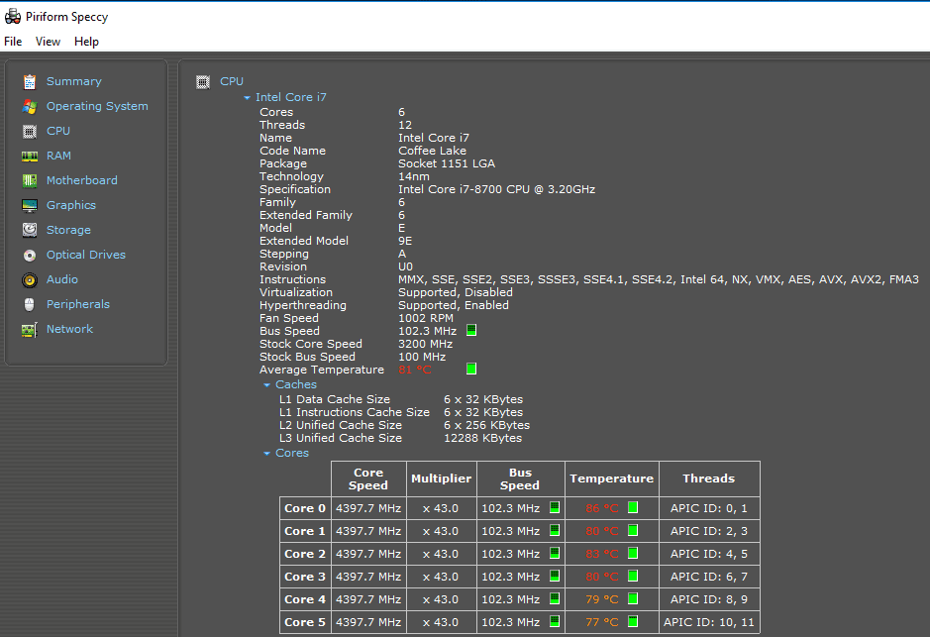The image size is (930, 637).
Task: Open the Summary section icon
Action: click(30, 82)
